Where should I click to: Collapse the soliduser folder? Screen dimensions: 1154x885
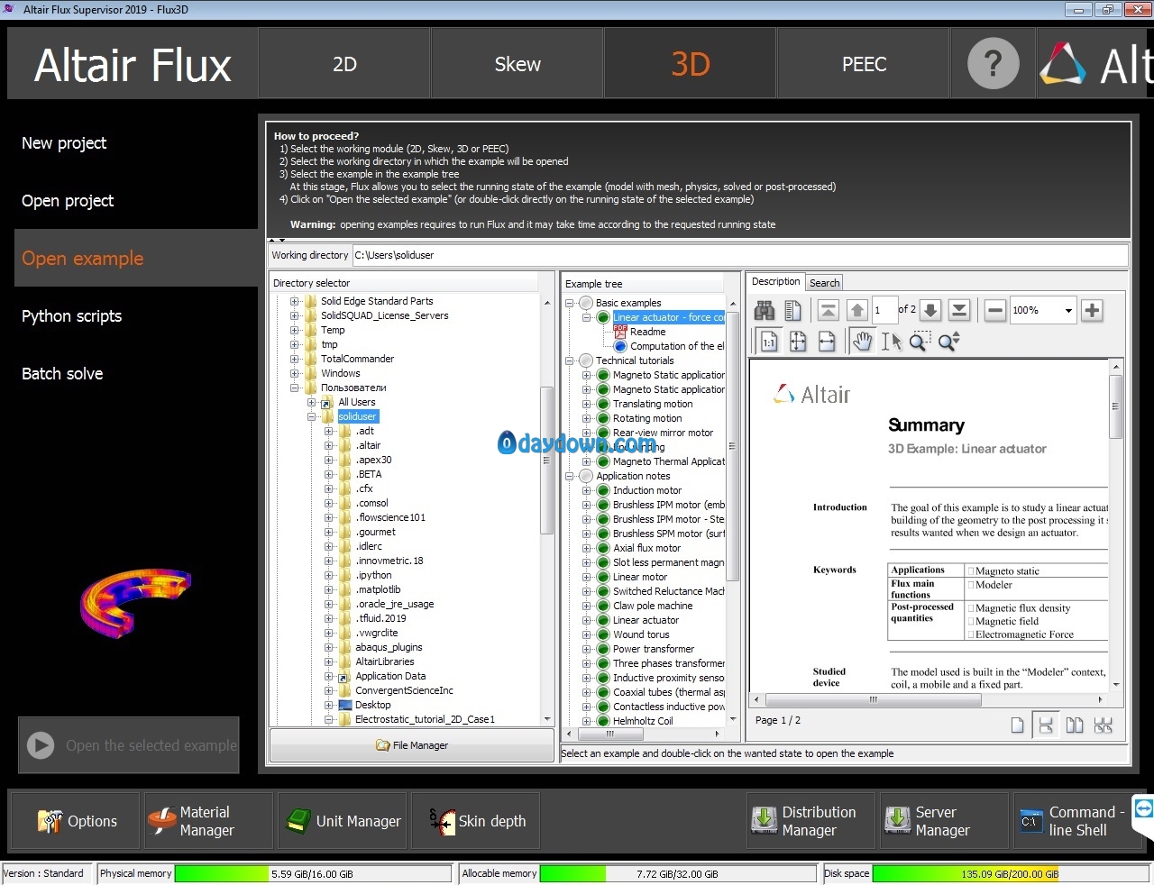point(312,416)
